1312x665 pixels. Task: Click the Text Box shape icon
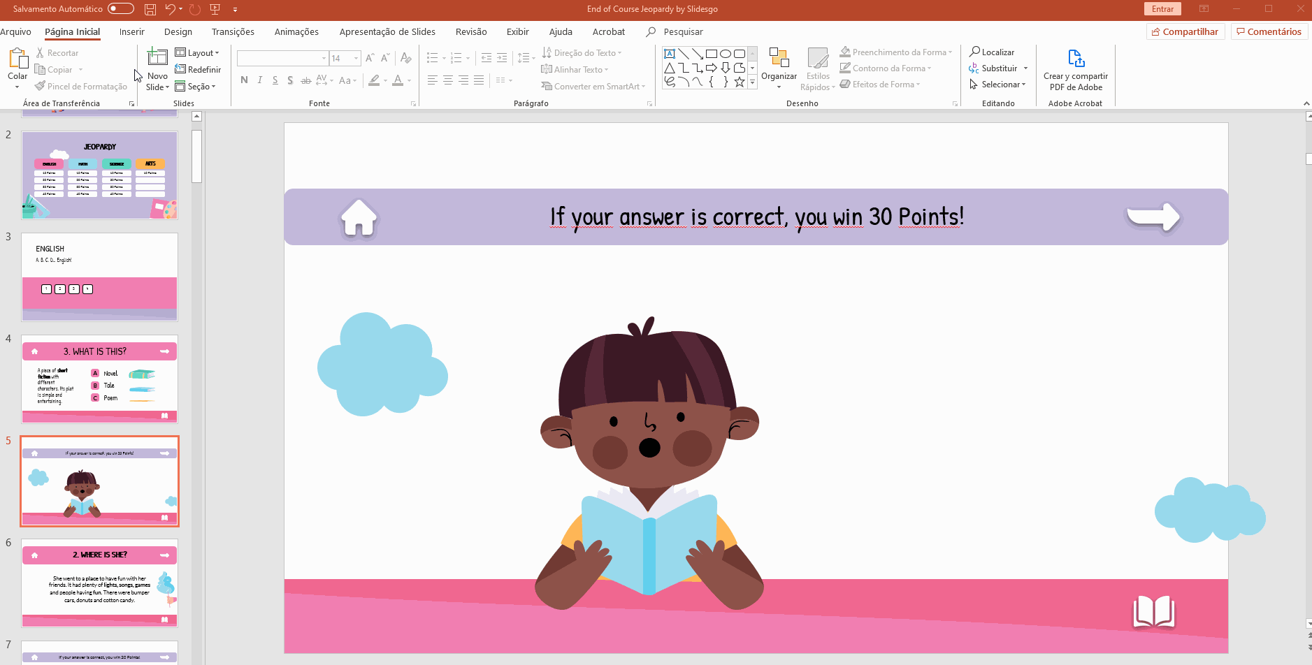670,54
